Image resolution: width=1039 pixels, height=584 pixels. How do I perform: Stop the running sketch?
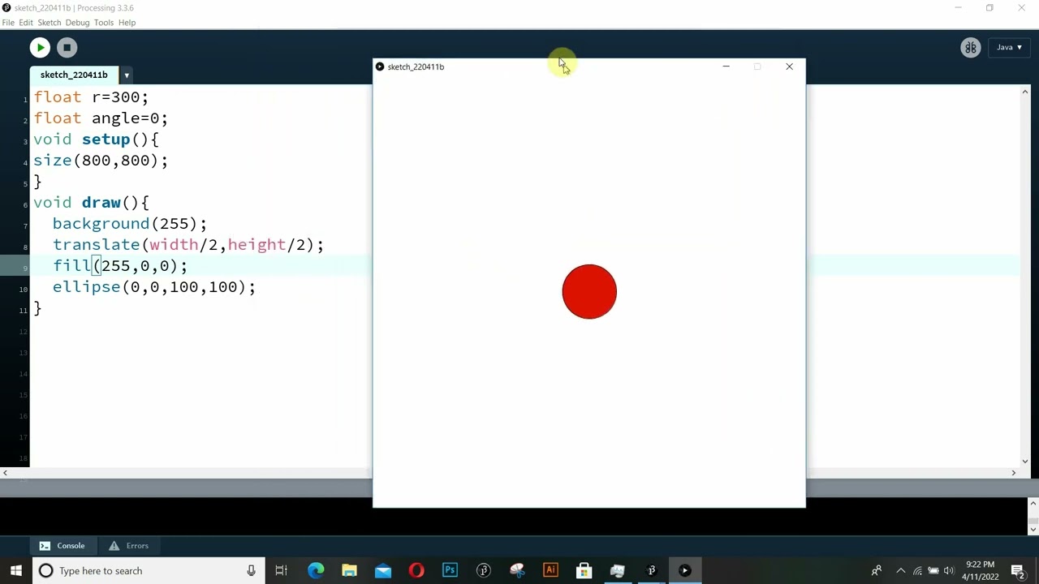67,48
